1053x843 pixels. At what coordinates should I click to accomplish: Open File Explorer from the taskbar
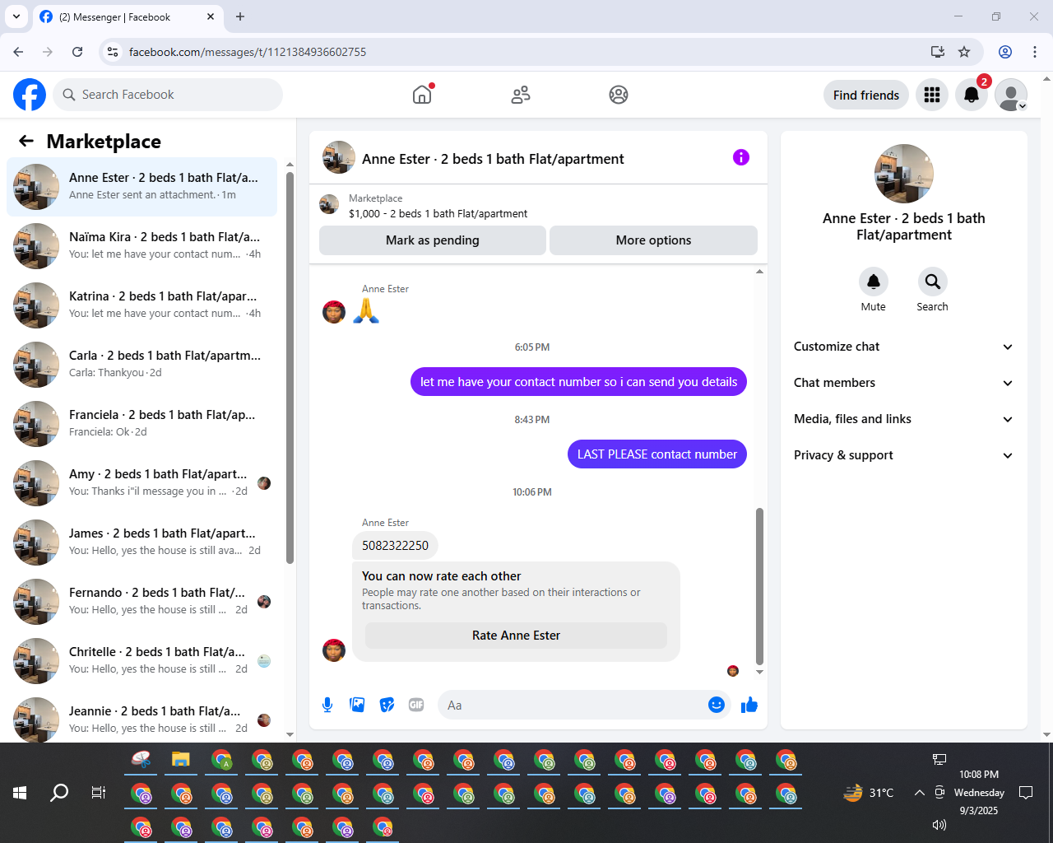tap(181, 760)
